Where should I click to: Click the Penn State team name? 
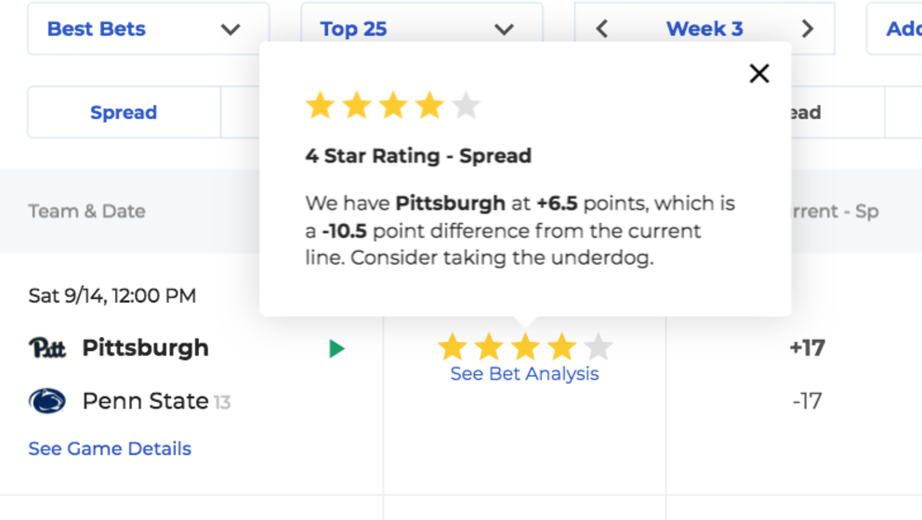pyautogui.click(x=145, y=401)
